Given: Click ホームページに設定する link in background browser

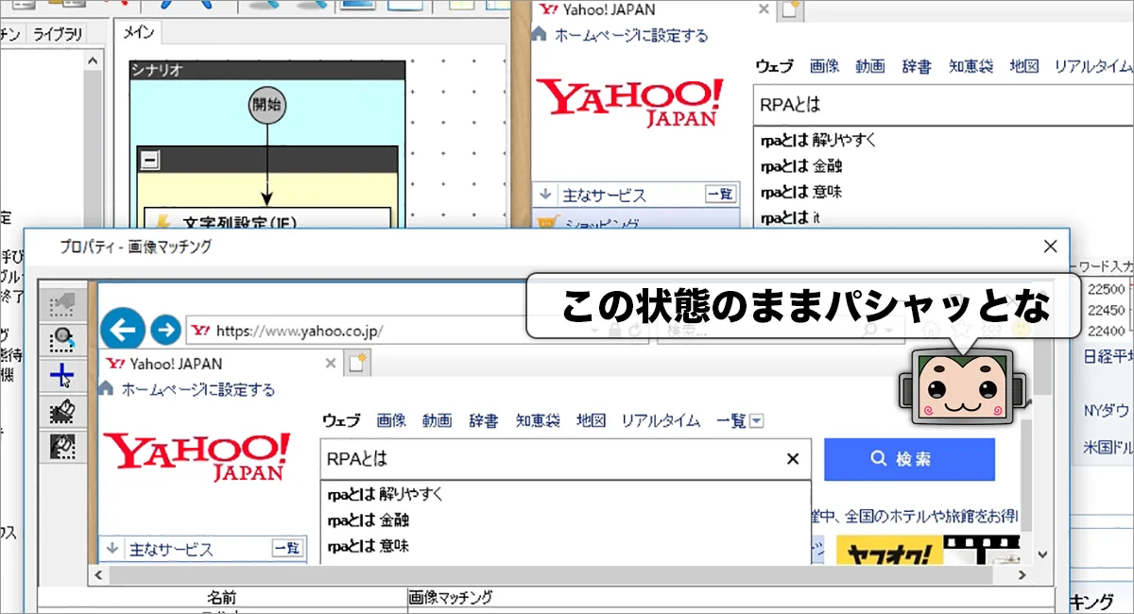Looking at the screenshot, I should point(631,35).
